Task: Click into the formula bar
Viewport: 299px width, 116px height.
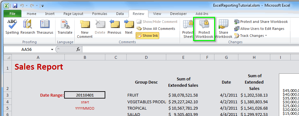Action: (x=190, y=50)
